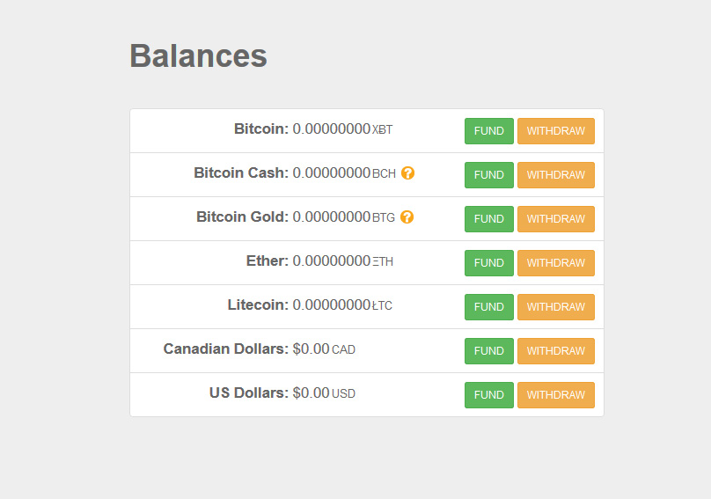The width and height of the screenshot is (711, 499).
Task: Fund the Bitcoin XBT balance
Action: [489, 131]
